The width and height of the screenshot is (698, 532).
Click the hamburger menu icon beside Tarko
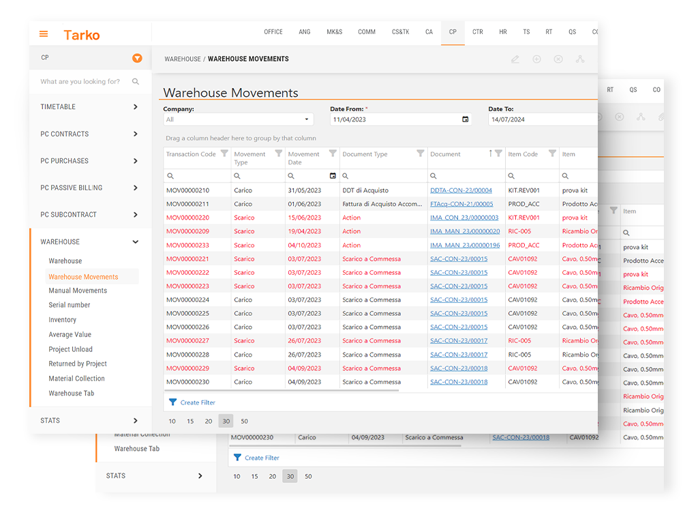44,34
